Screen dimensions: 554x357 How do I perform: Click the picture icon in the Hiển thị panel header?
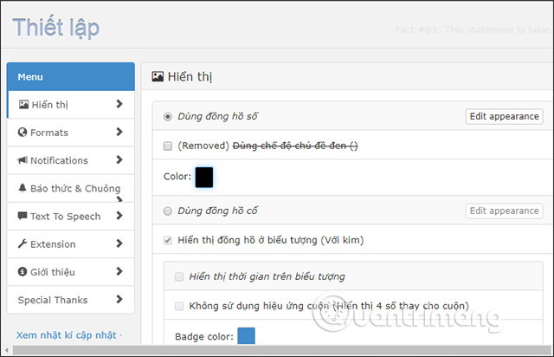pos(158,76)
